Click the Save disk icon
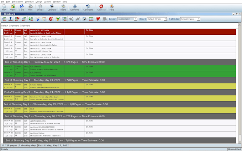242x151 pixels. point(22,7)
